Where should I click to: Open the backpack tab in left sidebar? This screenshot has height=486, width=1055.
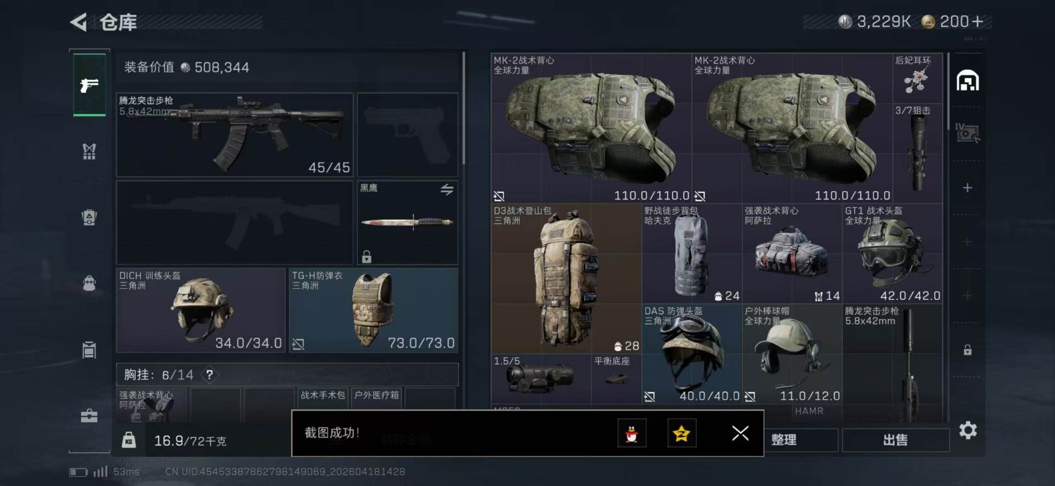[89, 217]
